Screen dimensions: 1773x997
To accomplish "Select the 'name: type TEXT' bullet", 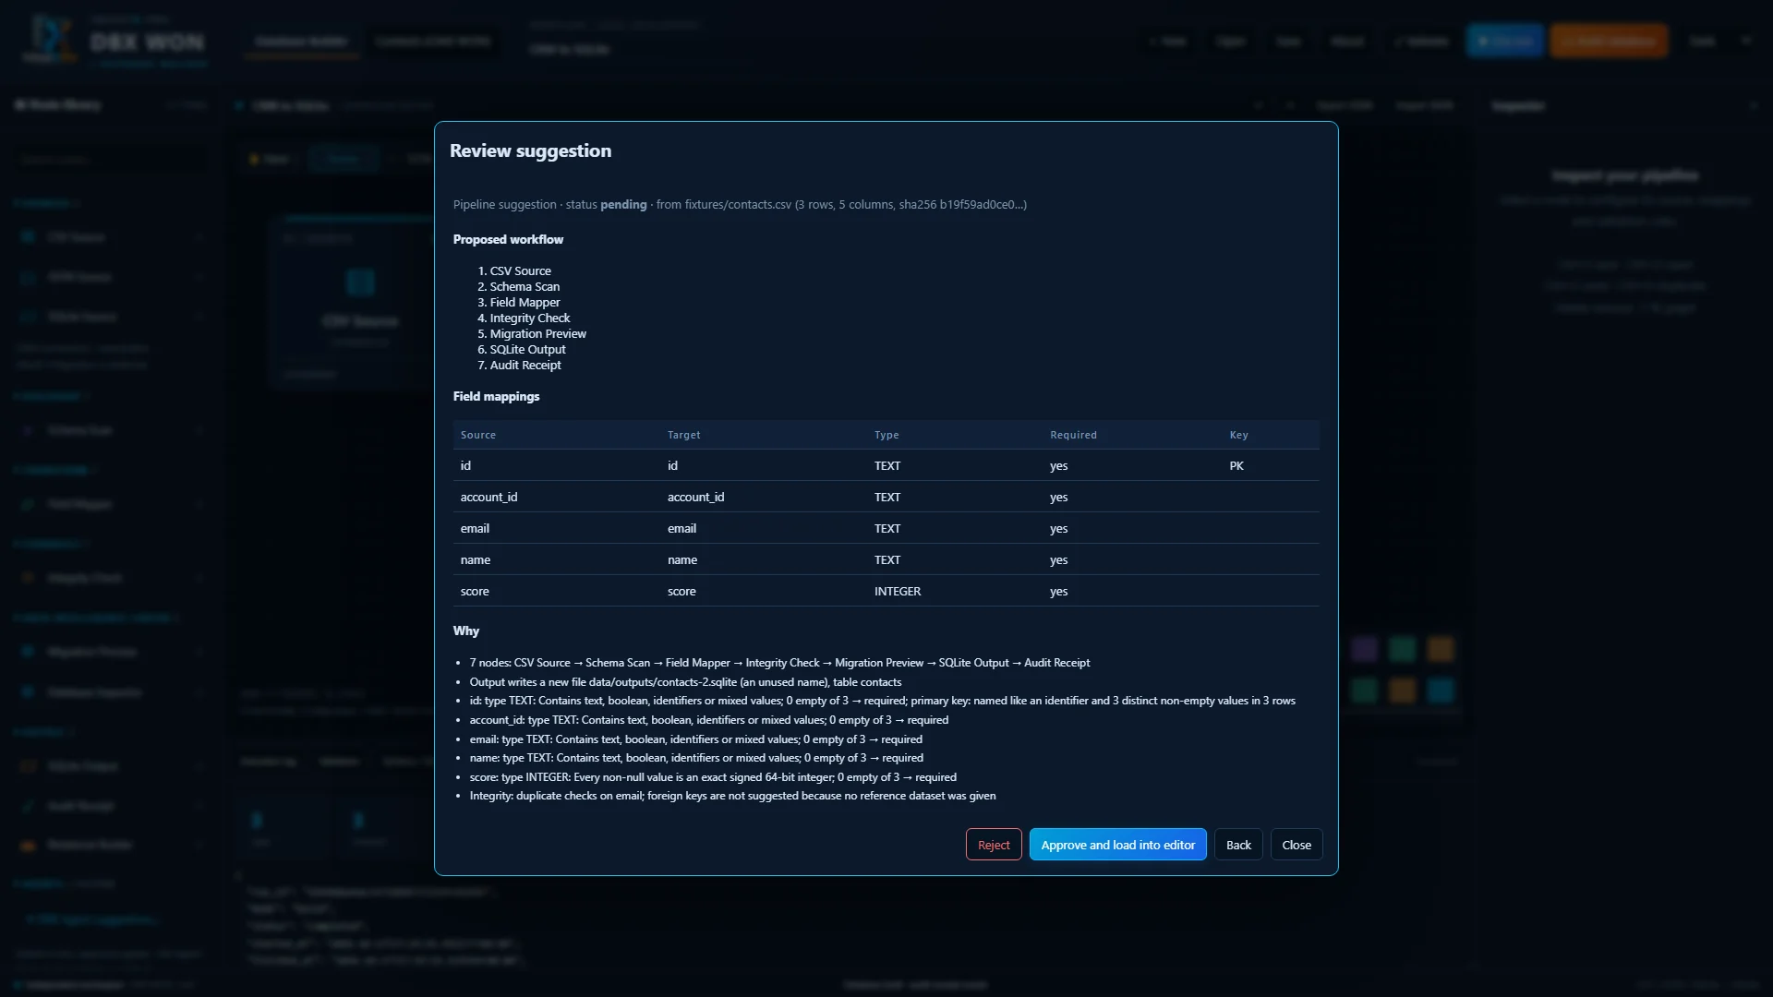I will pos(696,758).
